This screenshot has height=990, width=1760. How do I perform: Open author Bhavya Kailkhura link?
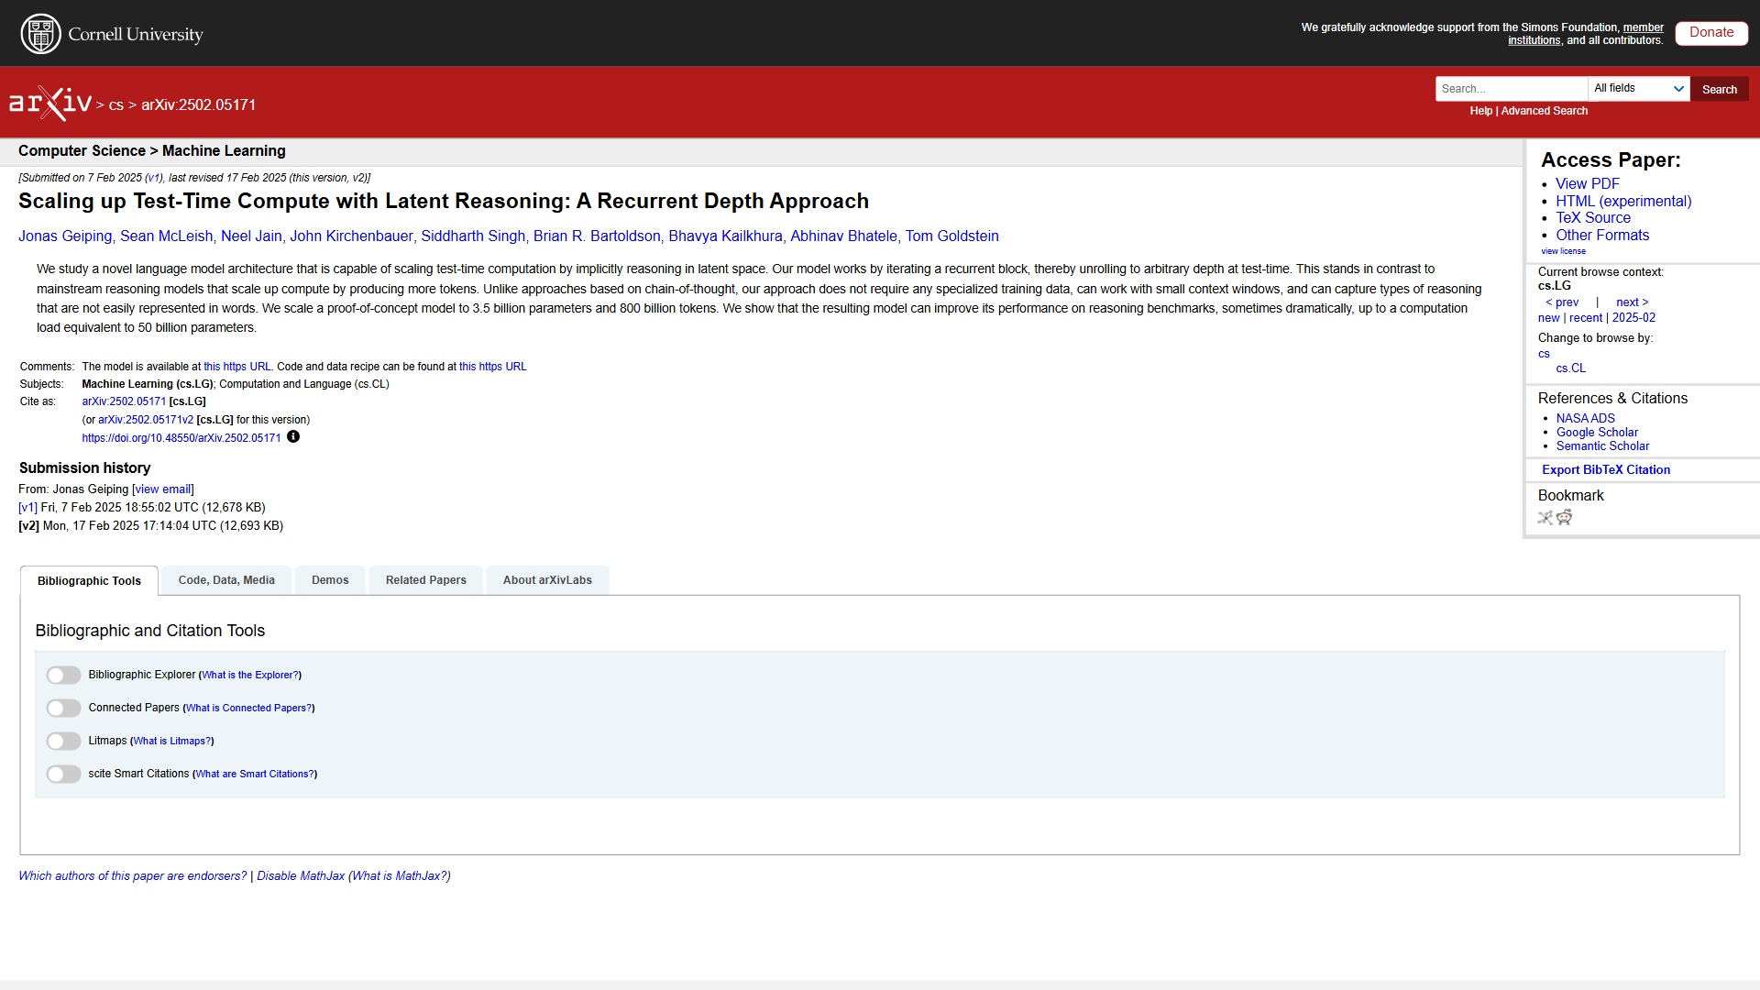pos(725,236)
